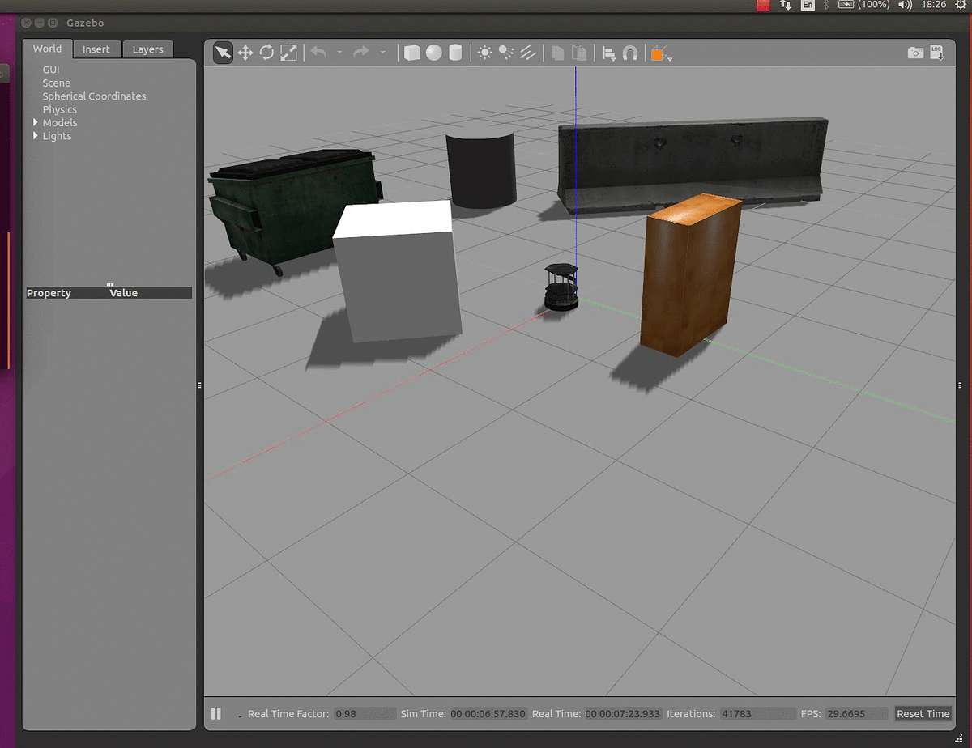Expand the Models tree item
Screen dimensions: 972x748
35,122
